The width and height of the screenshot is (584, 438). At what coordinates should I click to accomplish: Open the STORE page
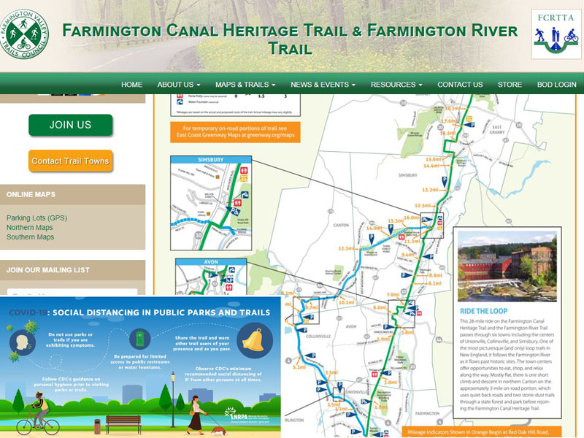(510, 85)
